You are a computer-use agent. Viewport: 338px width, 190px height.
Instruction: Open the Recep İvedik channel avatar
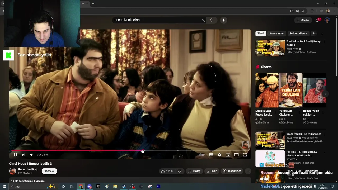click(13, 171)
